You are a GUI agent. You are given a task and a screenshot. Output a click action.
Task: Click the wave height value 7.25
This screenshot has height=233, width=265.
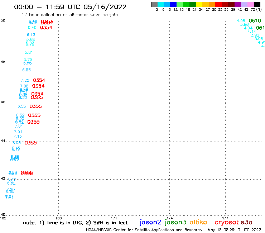pos(25,80)
